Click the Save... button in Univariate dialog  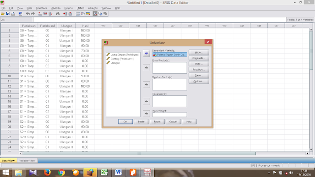(199, 75)
